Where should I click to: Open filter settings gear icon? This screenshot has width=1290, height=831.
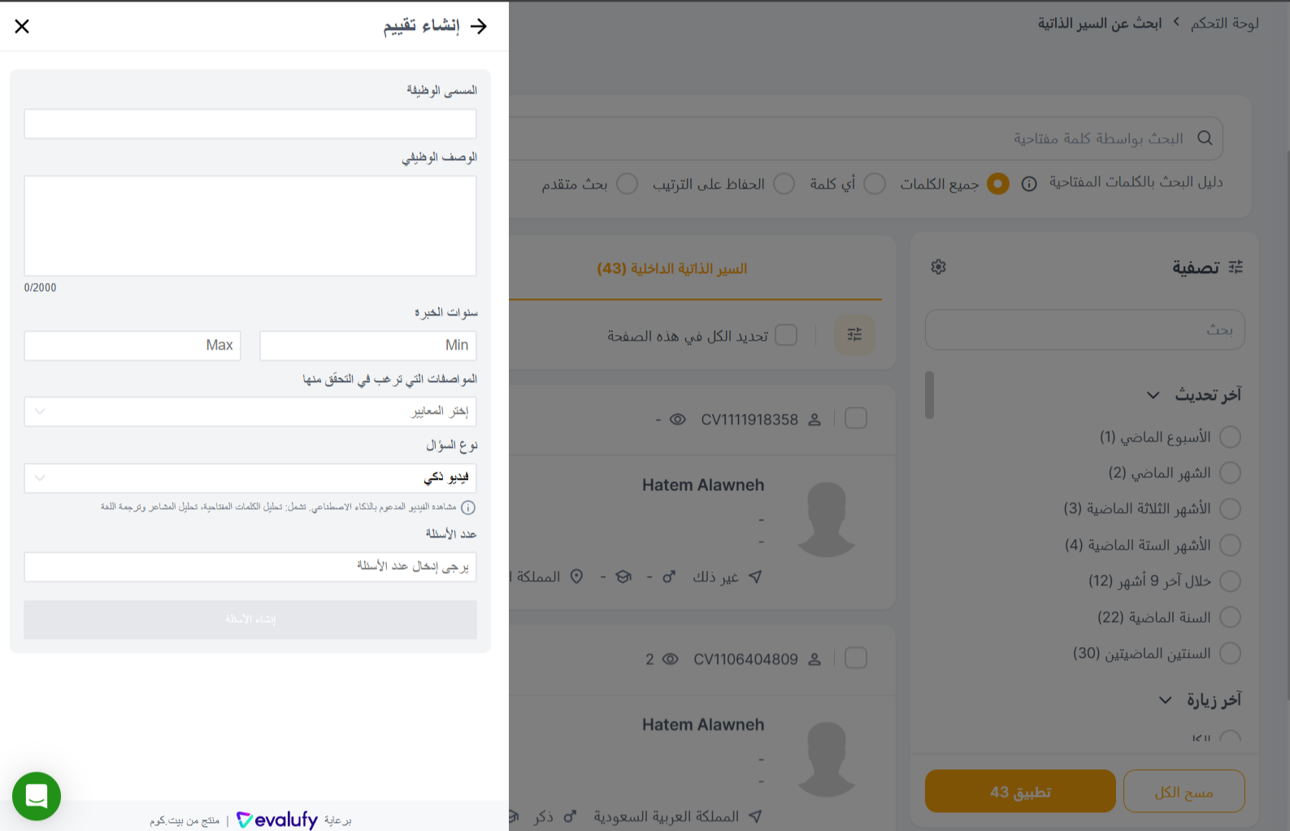[939, 267]
